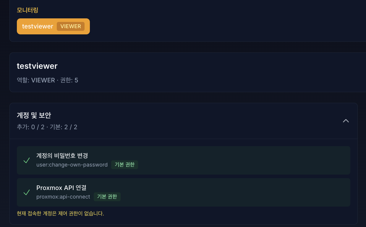The width and height of the screenshot is (366, 227).
Task: Toggle the 계정의 비밀번호 변경 permission label
Action: point(62,155)
